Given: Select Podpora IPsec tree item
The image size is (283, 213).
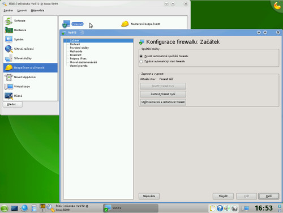Looking at the screenshot, I should click(x=78, y=58).
